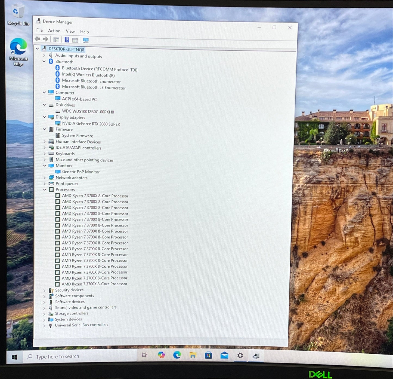Expand Universal Serial Bus controllers
The image size is (393, 379).
click(x=44, y=325)
